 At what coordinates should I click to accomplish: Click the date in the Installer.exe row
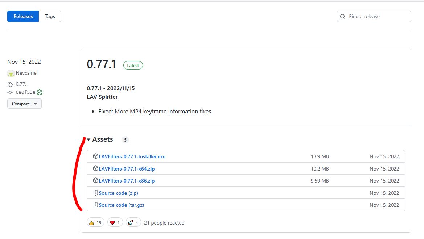pos(384,157)
